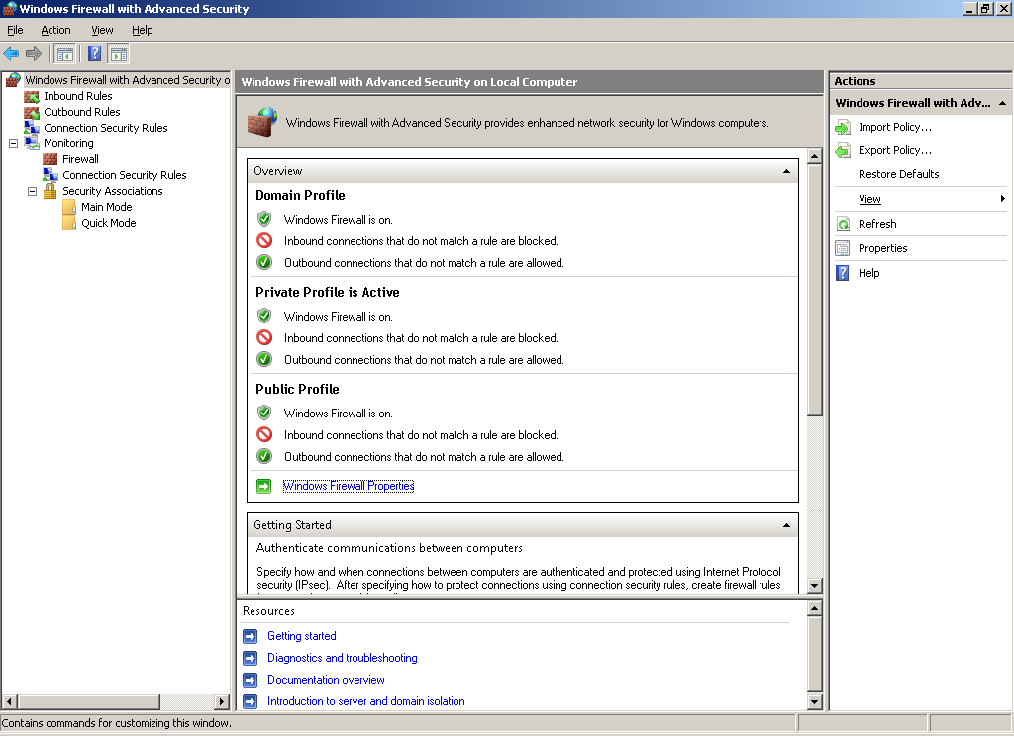
Task: Click the Export Policy icon
Action: 843,151
